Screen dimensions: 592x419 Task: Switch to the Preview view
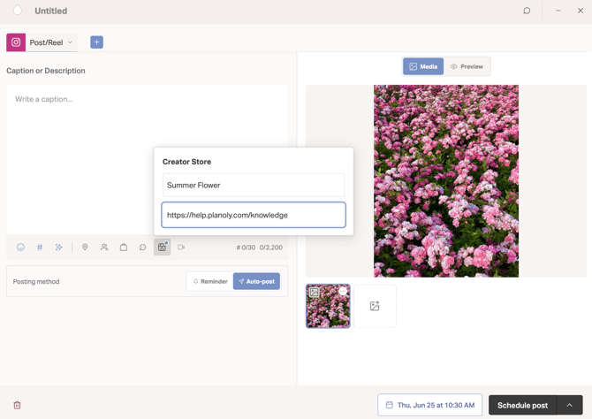[467, 66]
